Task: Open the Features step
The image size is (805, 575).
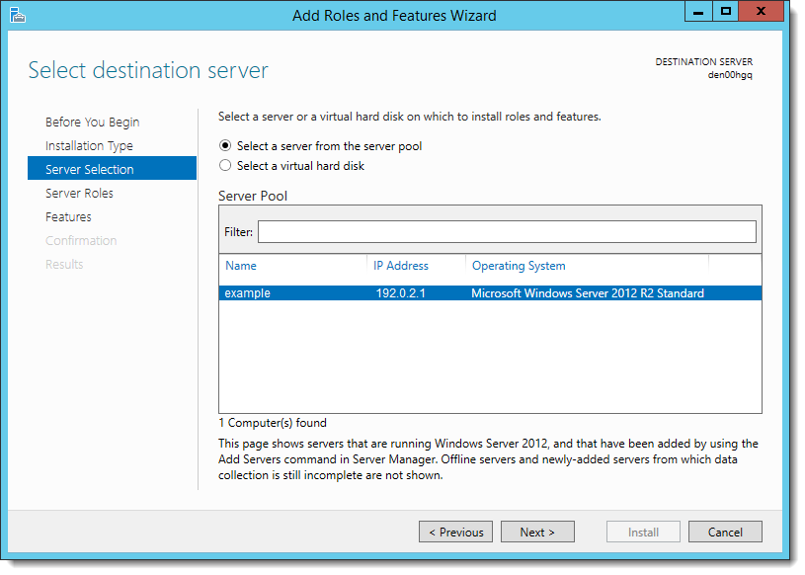Action: point(68,217)
